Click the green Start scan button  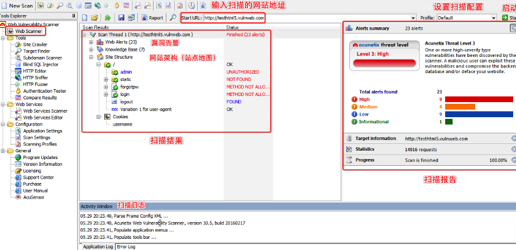[x=508, y=18]
